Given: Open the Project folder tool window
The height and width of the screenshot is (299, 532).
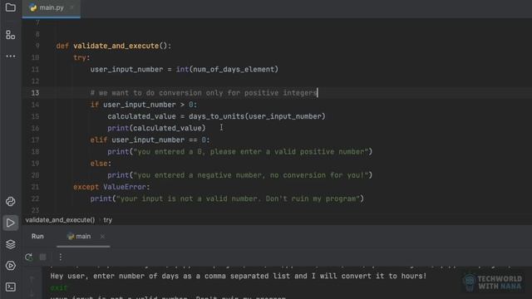Looking at the screenshot, I should pyautogui.click(x=11, y=7).
